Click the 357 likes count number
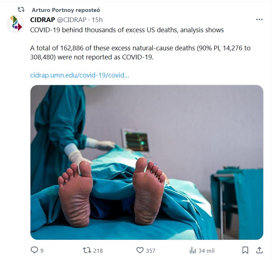 click(150, 251)
